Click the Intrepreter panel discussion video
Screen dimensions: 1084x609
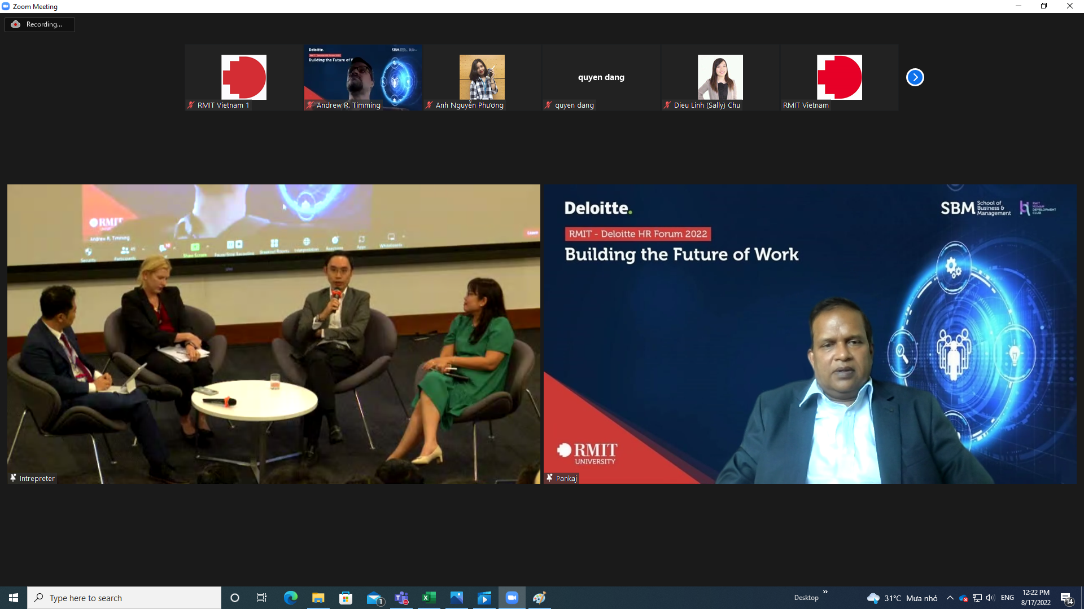tap(274, 334)
